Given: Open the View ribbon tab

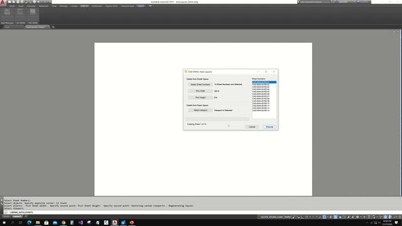Looking at the screenshot, I should pyautogui.click(x=55, y=6).
